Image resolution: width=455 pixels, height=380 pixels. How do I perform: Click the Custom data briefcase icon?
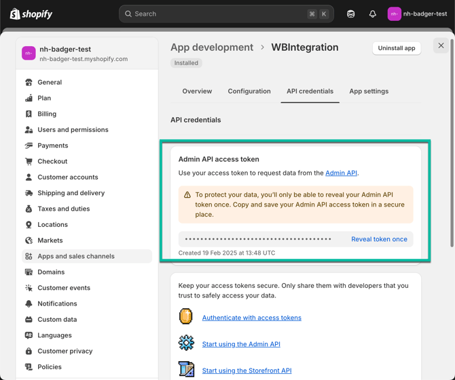pos(29,320)
